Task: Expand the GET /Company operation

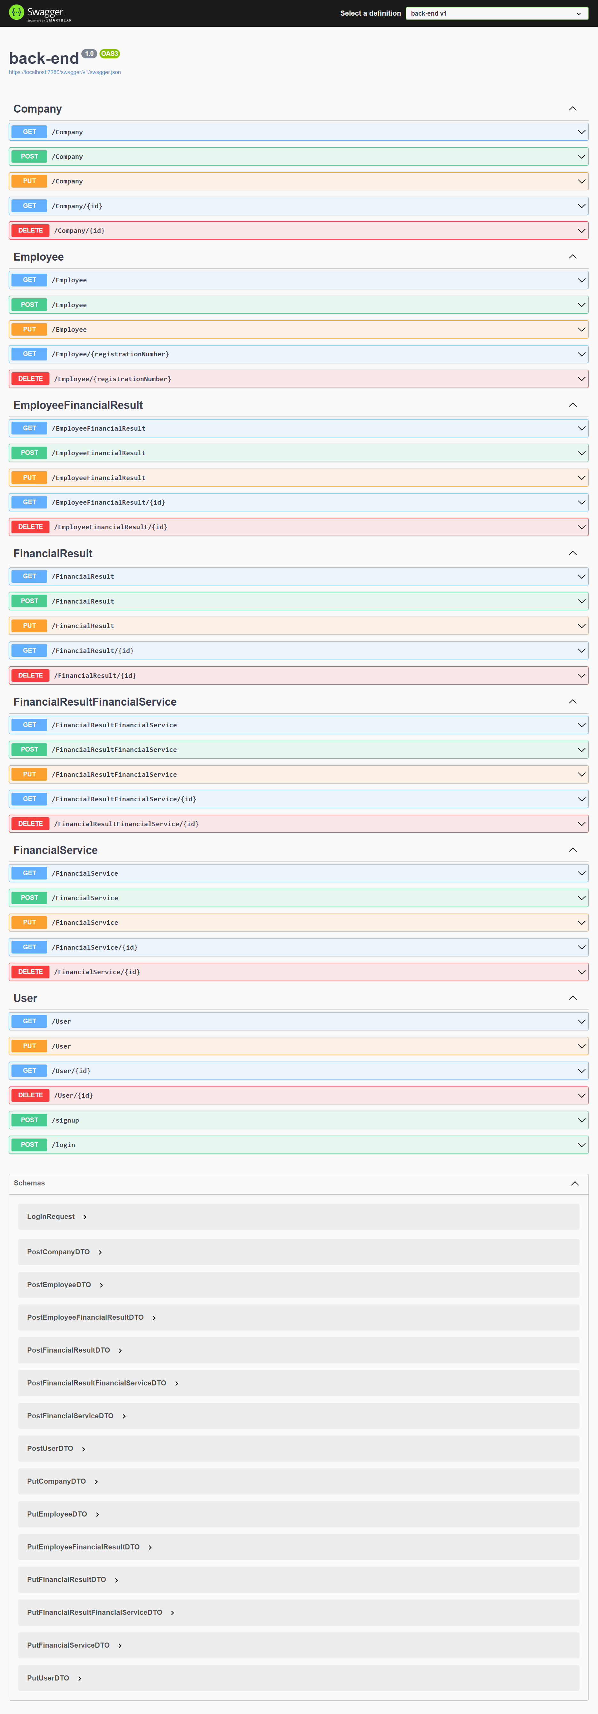Action: point(299,132)
